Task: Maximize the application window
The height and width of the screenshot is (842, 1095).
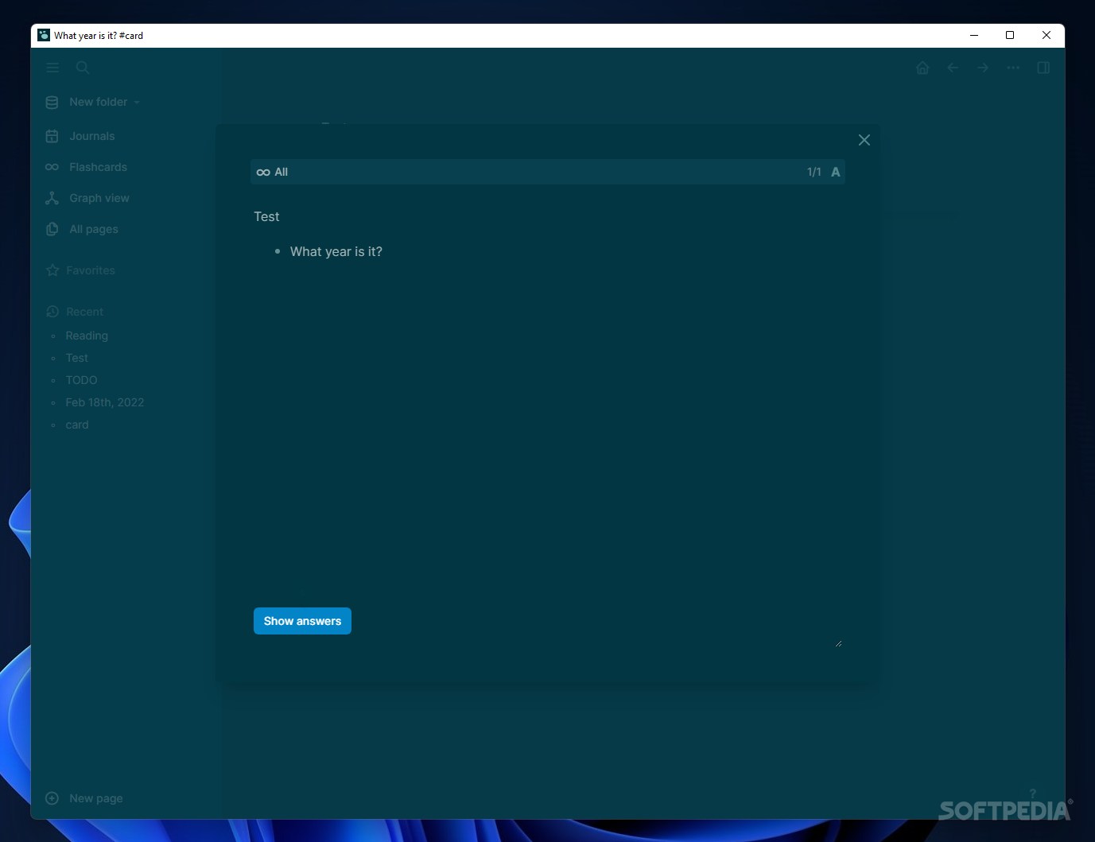Action: (1010, 35)
